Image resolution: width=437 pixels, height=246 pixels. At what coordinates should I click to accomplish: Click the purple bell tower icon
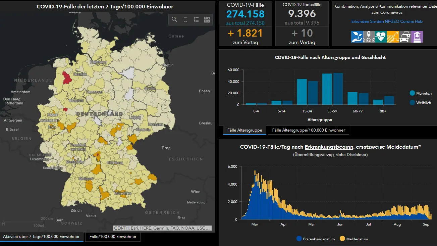tap(417, 37)
